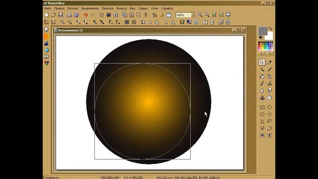Viewport: 318px width, 179px height.
Task: Minimize the Безымянный 22 document window
Action: [x=234, y=30]
